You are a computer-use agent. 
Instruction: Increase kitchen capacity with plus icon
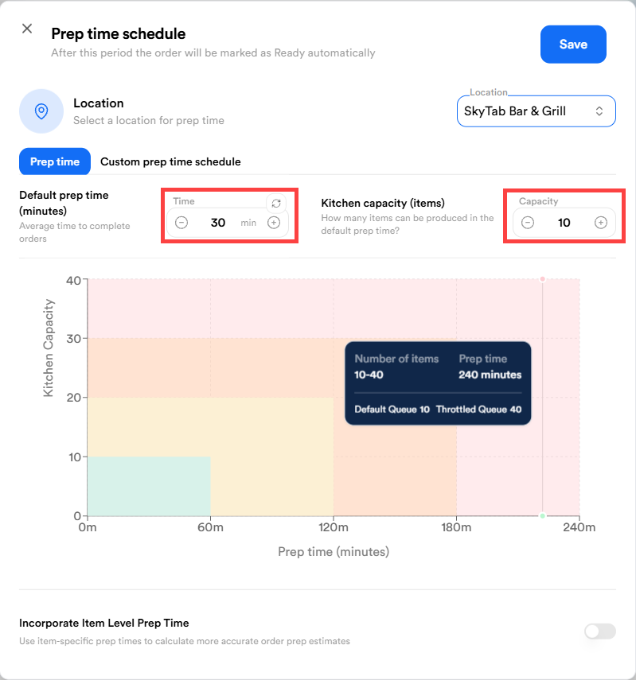tap(601, 223)
